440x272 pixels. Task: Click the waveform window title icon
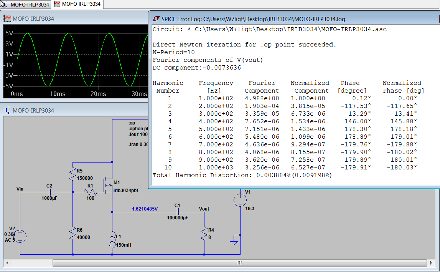7,18
